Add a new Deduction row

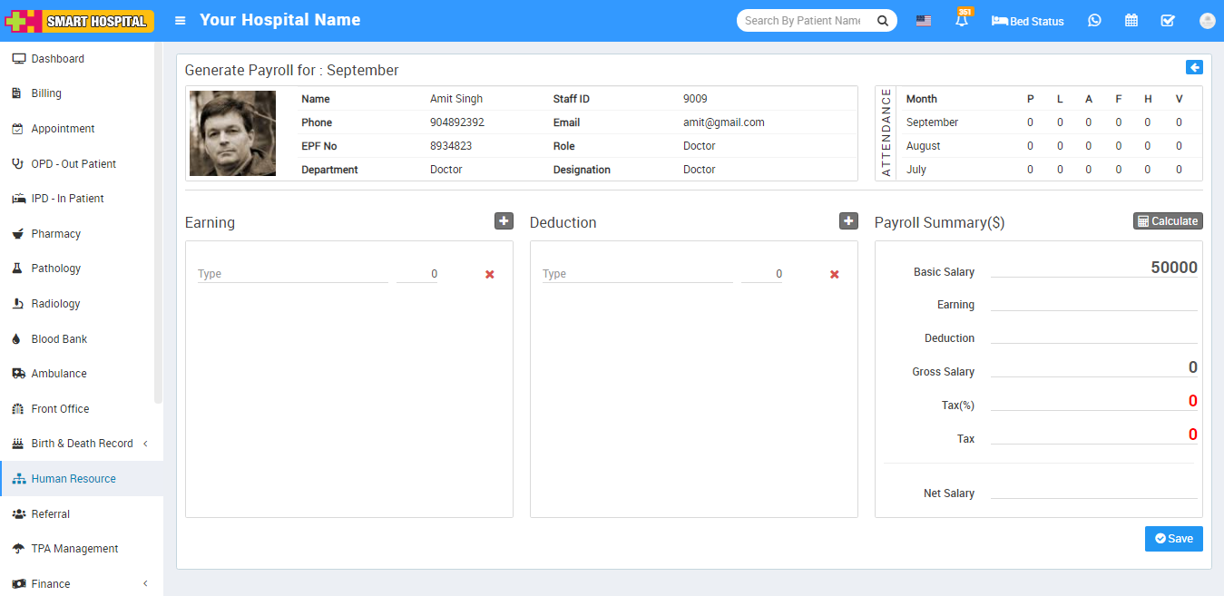(x=848, y=220)
